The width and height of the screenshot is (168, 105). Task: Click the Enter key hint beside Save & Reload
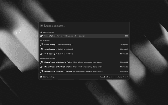tap(112, 77)
